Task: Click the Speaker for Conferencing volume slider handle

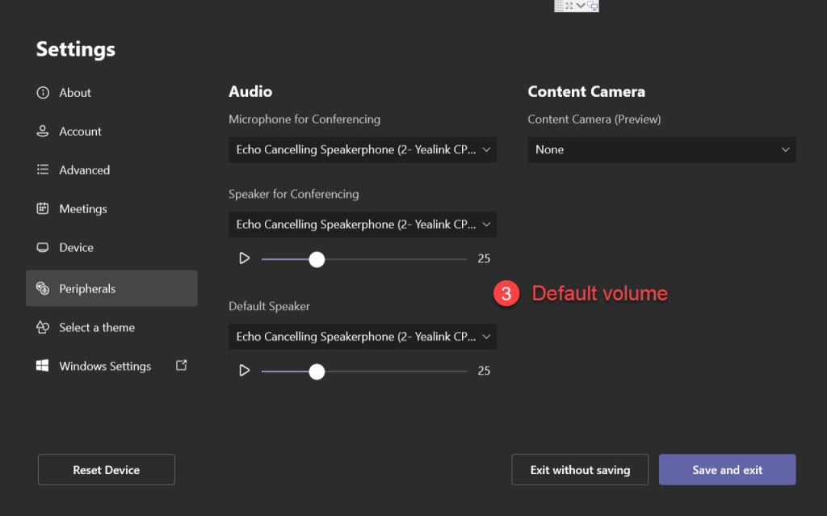Action: click(317, 259)
